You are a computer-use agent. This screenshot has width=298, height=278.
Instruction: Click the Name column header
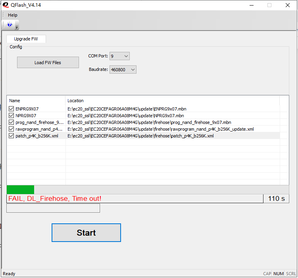coord(36,101)
